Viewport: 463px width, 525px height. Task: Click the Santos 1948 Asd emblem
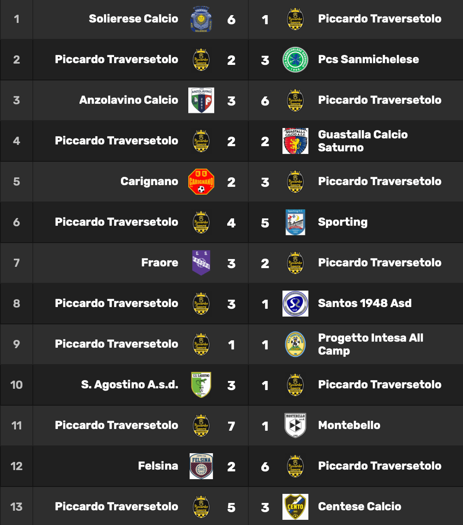click(295, 304)
